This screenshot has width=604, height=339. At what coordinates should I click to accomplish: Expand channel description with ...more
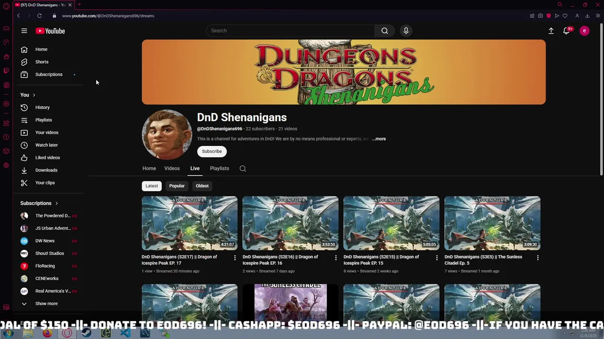click(378, 139)
